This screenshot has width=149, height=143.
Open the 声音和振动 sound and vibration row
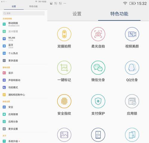[x=24, y=80]
